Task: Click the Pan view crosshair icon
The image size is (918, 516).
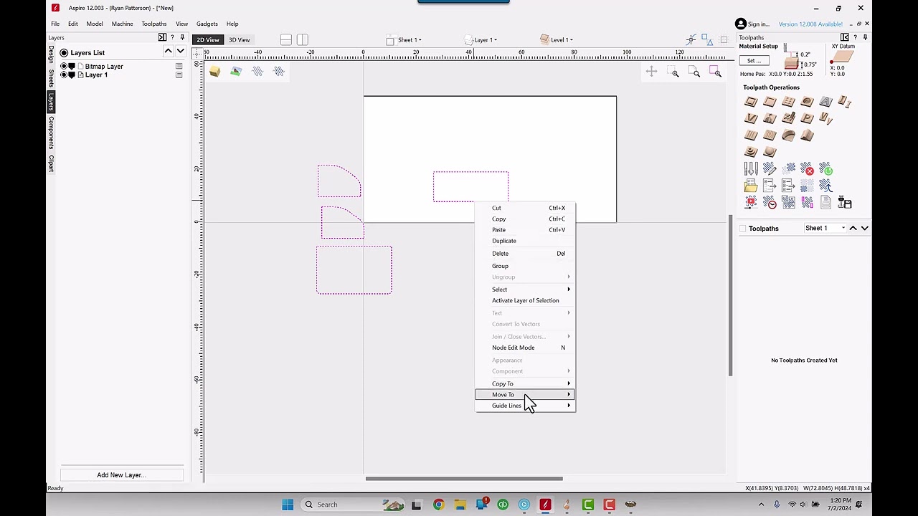Action: pyautogui.click(x=651, y=71)
